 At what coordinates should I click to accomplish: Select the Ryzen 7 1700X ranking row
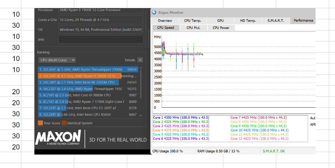tap(88, 102)
